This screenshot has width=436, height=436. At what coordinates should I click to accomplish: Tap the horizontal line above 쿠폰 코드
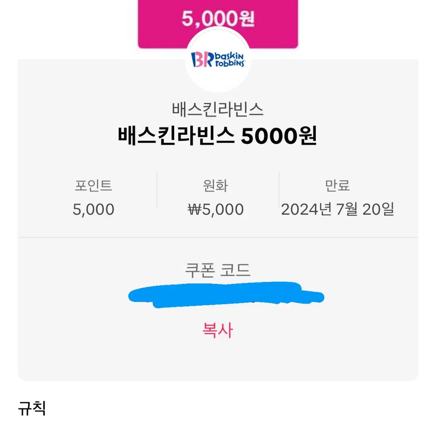[218, 237]
